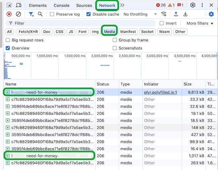
Task: Clear the network log
Action: (18, 14)
